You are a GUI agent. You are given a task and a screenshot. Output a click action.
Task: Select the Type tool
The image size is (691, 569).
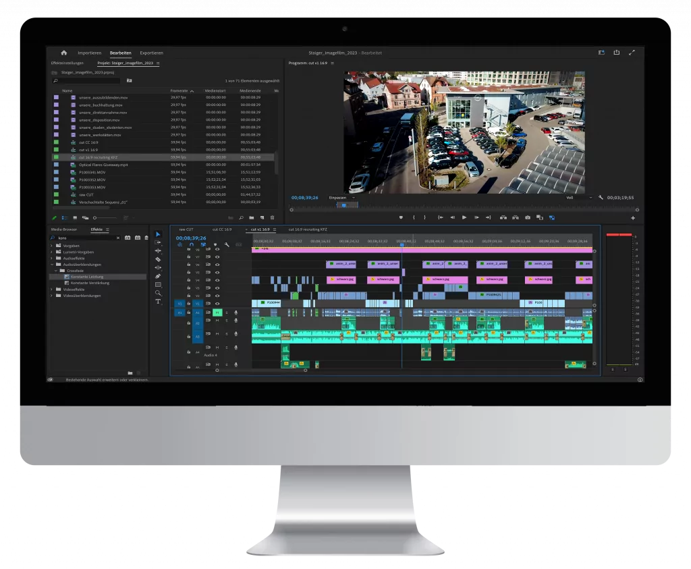point(158,302)
